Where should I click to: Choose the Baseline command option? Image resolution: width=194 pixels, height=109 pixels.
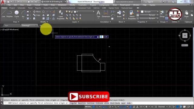(82, 103)
